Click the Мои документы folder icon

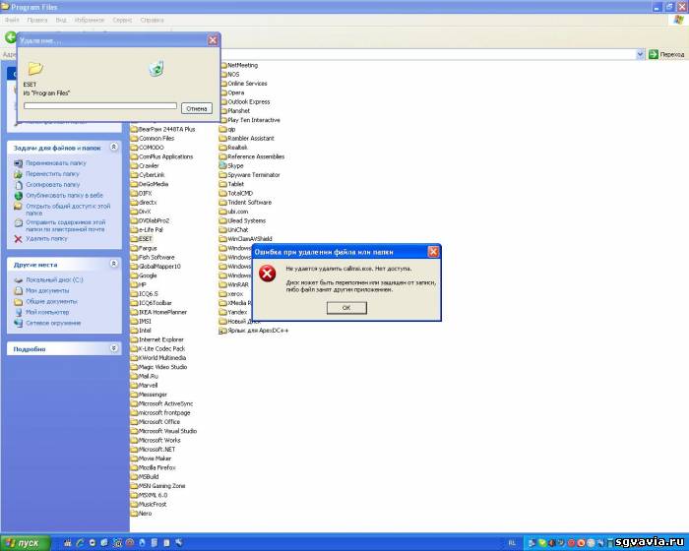(18, 291)
